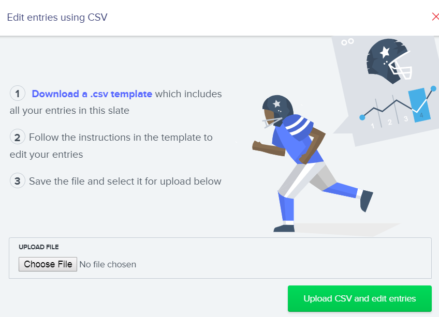Click the football helmet in speech bubble
Screen dimensions: 439x317
pyautogui.click(x=389, y=61)
